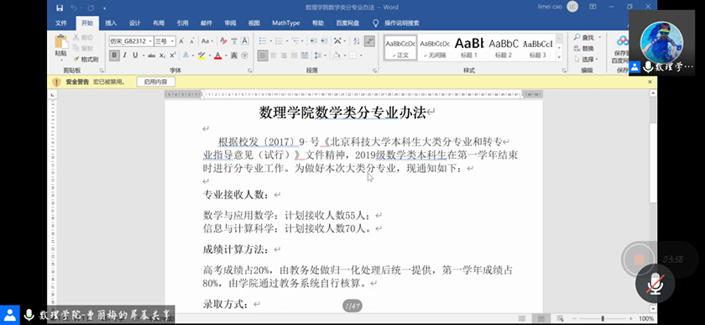Click the 启用内容 (Enable Content) button

tap(155, 82)
